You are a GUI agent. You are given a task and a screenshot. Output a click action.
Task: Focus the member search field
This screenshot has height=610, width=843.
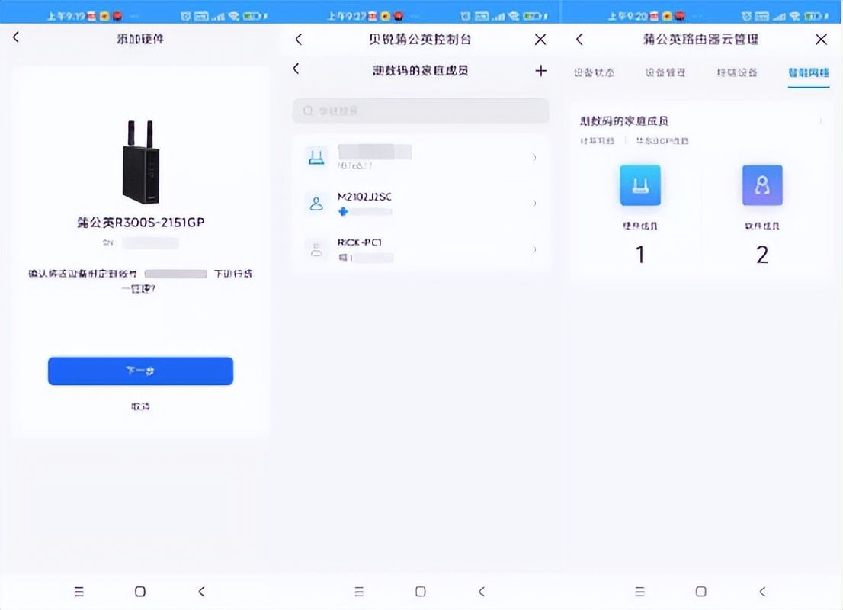pyautogui.click(x=421, y=111)
